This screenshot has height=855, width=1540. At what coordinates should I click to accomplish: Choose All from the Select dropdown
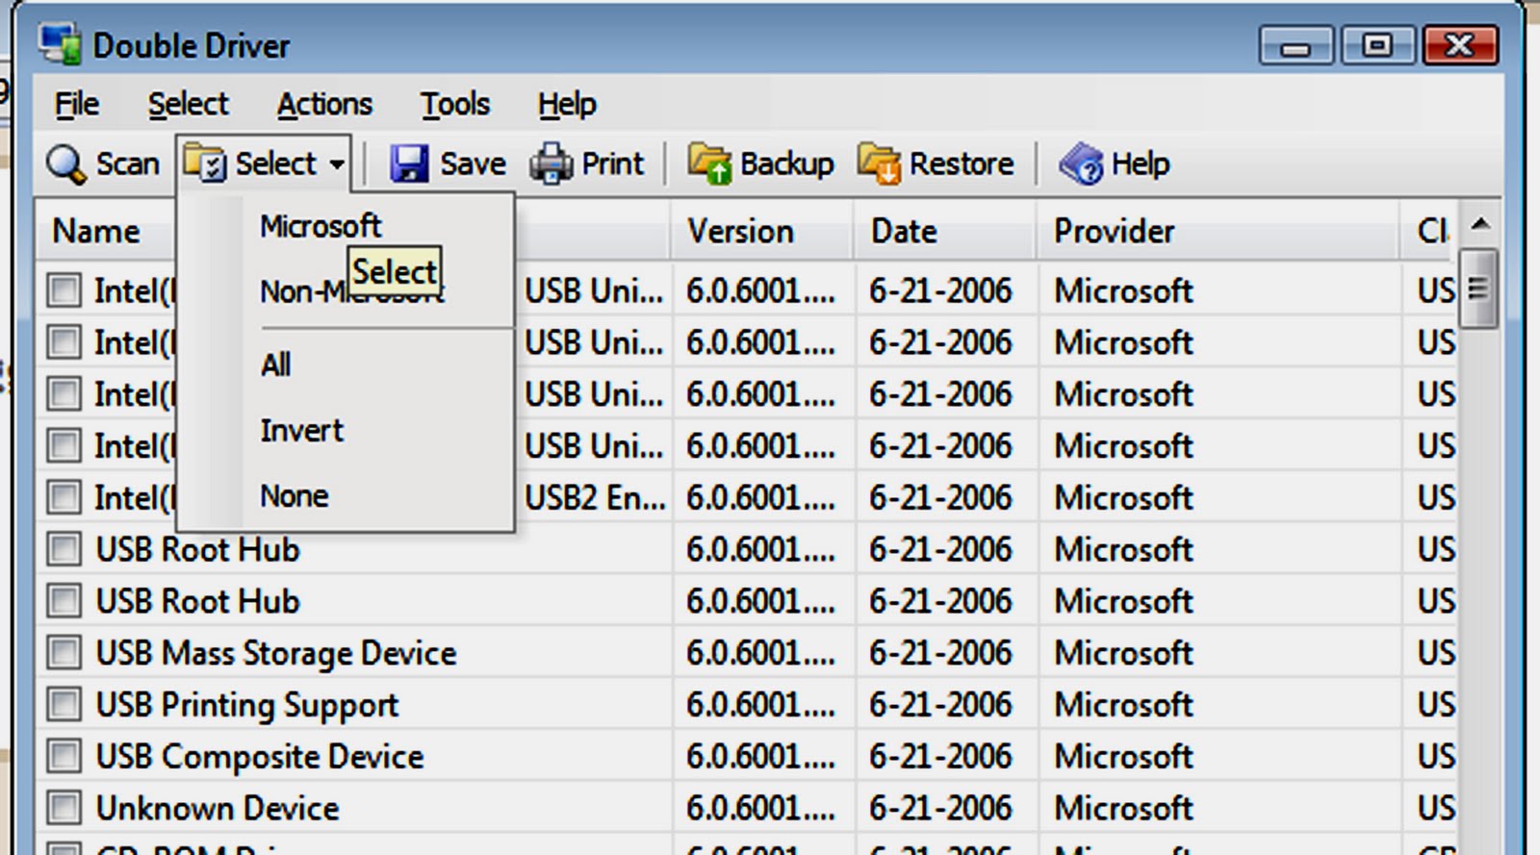click(275, 365)
